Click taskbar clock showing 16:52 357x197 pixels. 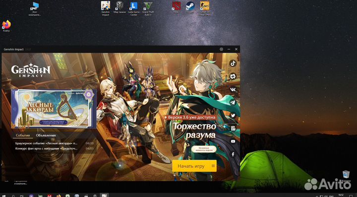[x=341, y=195]
